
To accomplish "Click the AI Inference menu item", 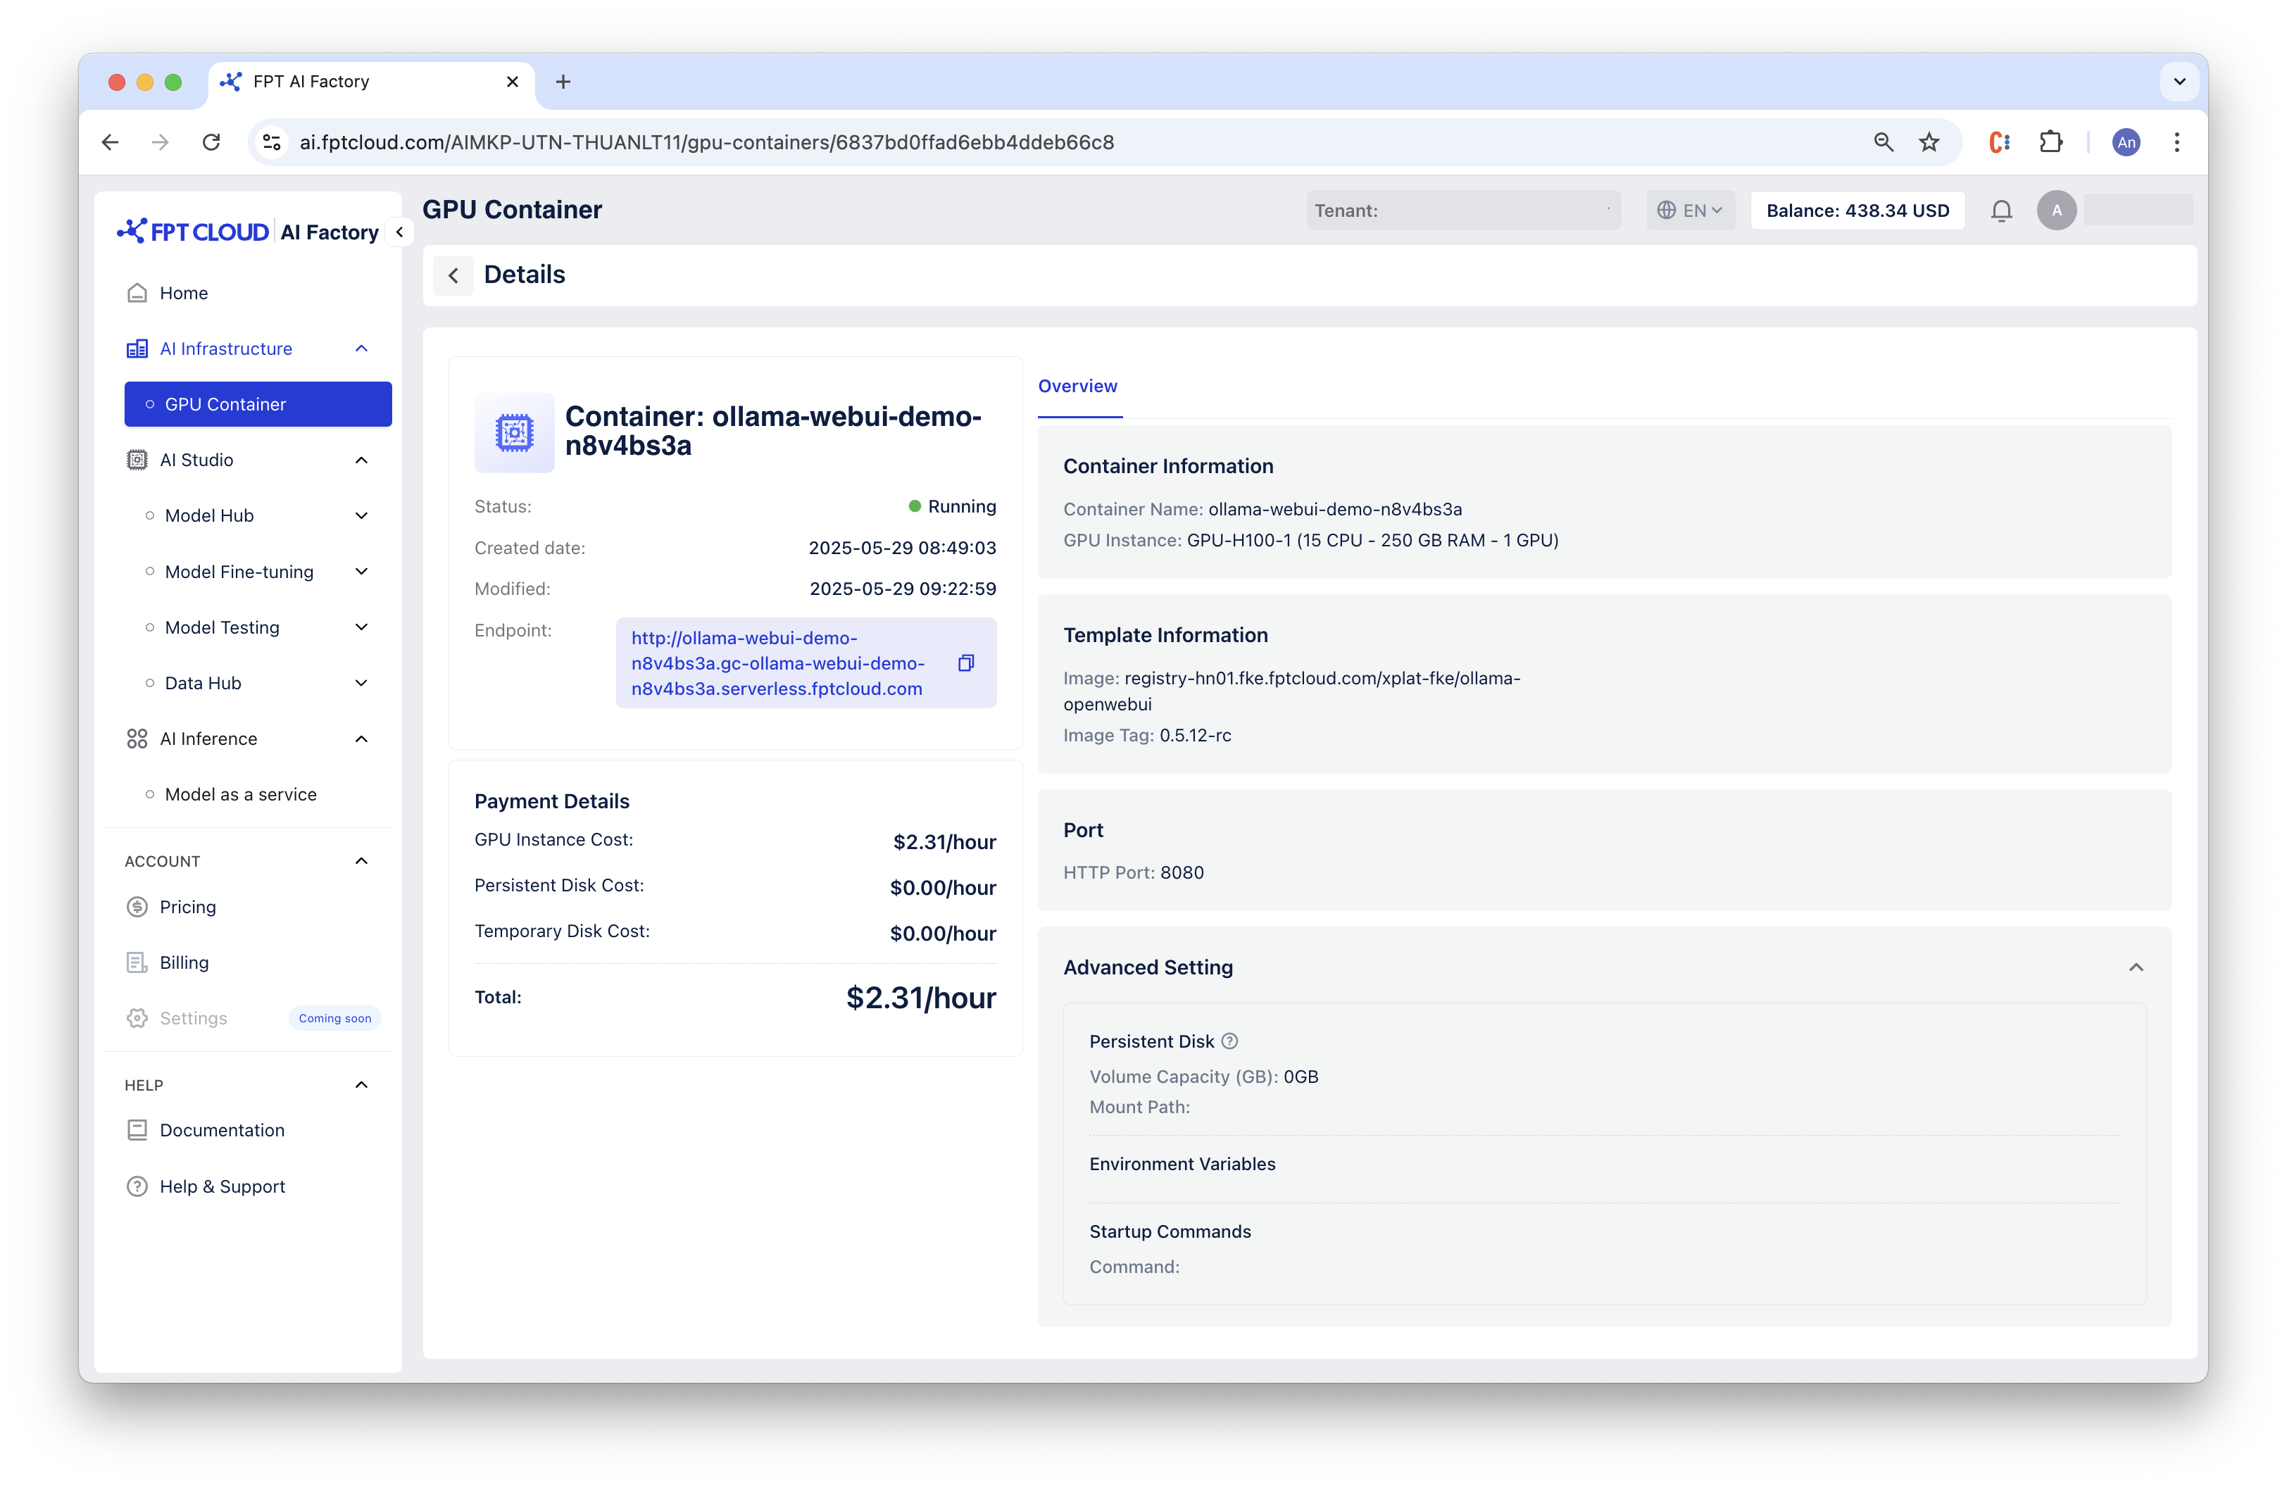I will point(208,739).
